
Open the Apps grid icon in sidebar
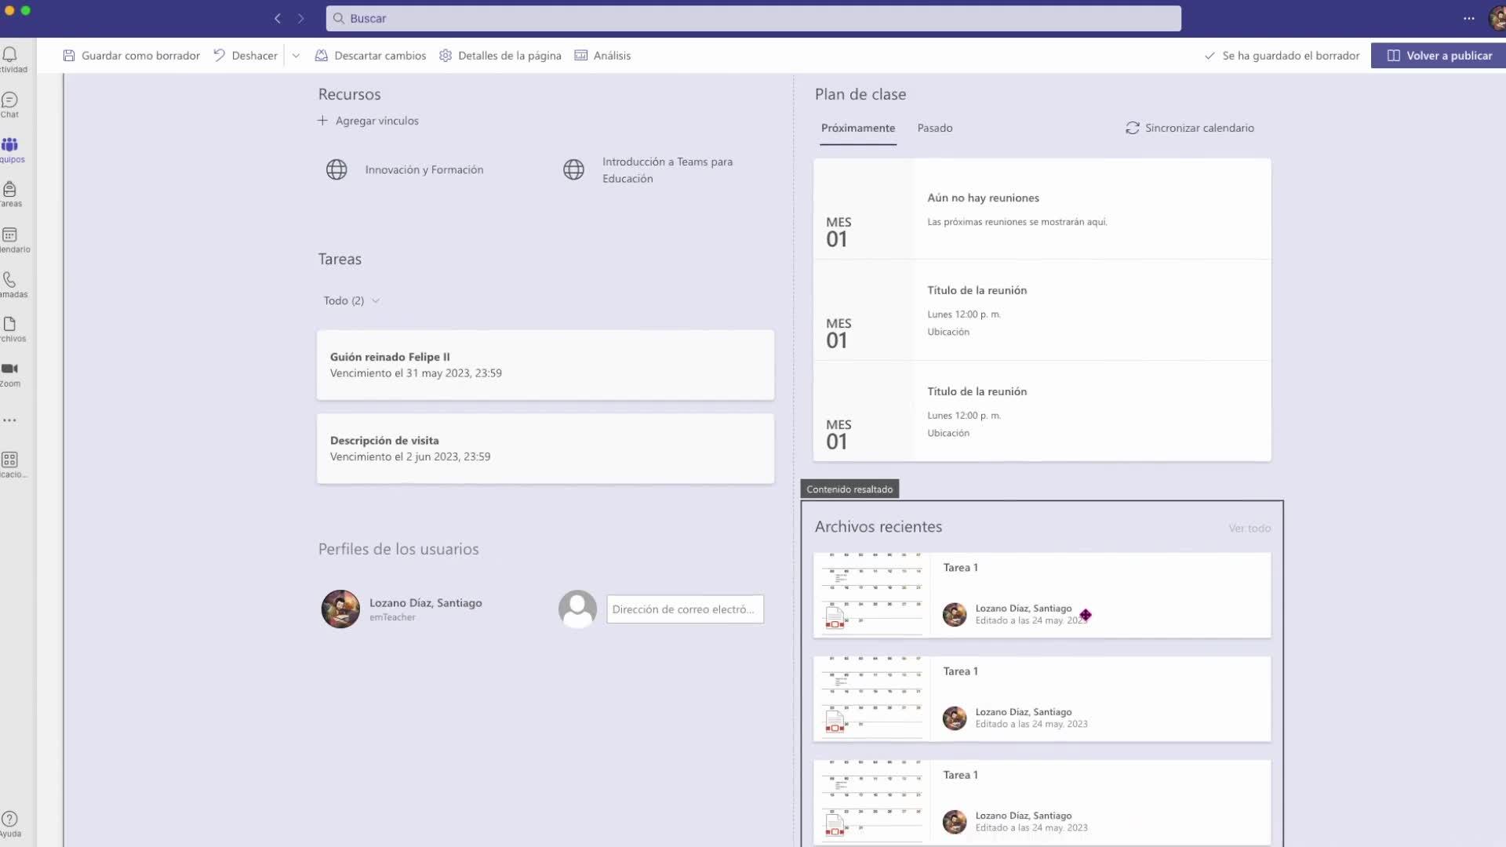pyautogui.click(x=9, y=460)
